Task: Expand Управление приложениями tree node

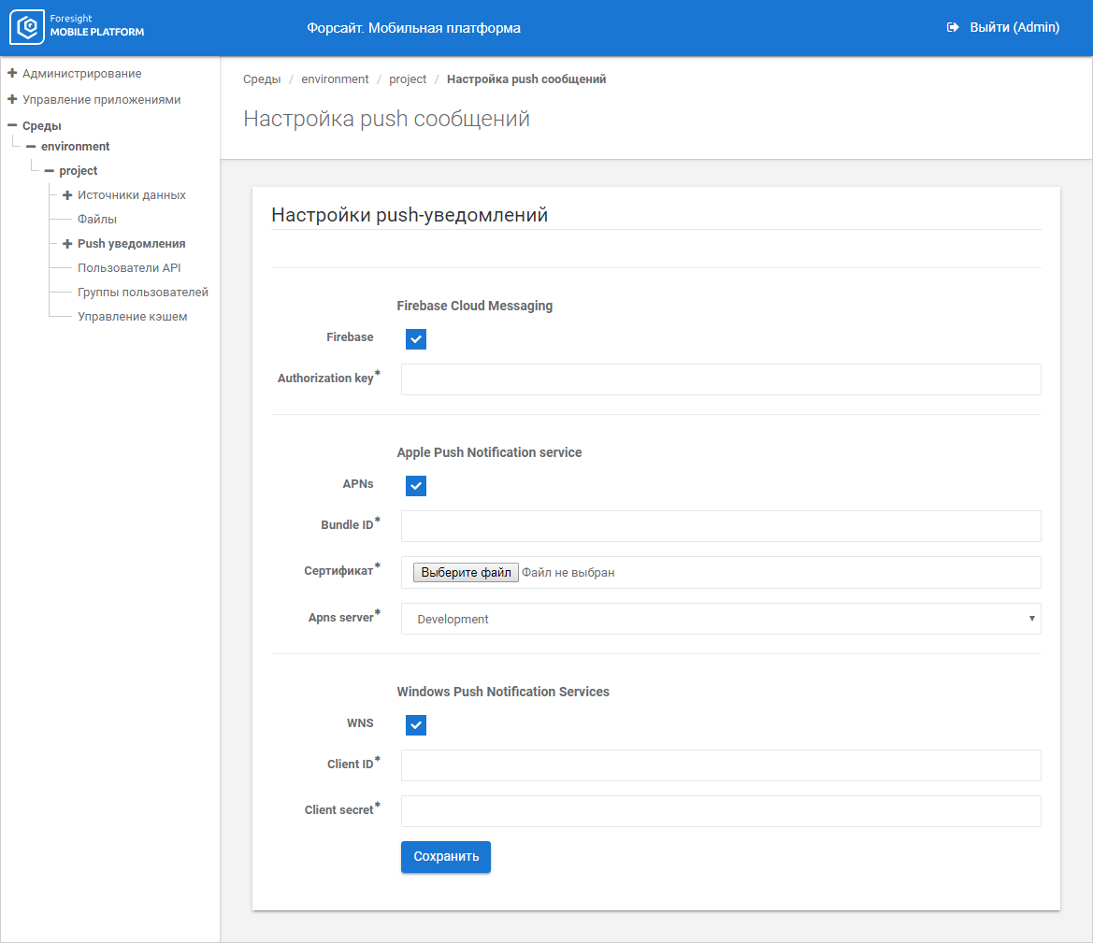Action: (x=12, y=99)
